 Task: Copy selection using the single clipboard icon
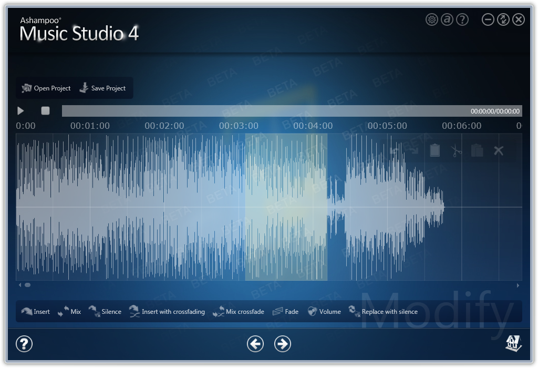click(x=434, y=150)
